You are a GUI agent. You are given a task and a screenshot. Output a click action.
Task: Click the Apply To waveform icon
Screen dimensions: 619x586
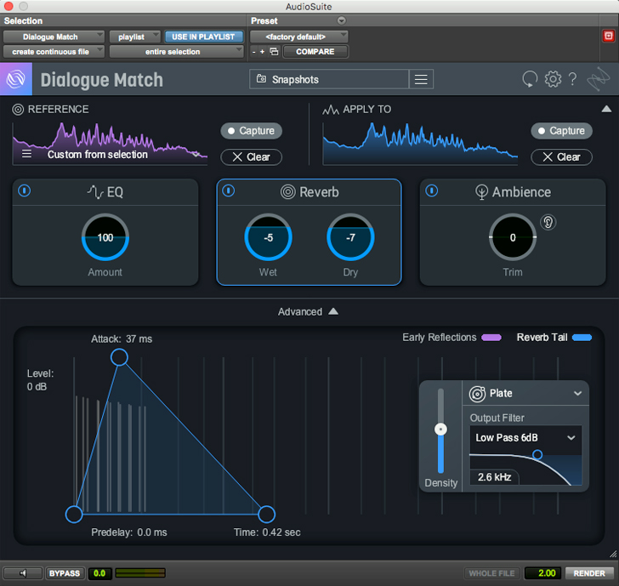(331, 110)
